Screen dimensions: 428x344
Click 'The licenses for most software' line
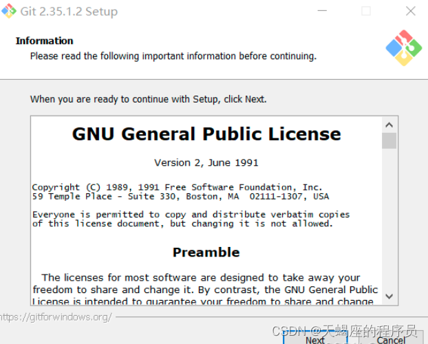pyautogui.click(x=201, y=278)
